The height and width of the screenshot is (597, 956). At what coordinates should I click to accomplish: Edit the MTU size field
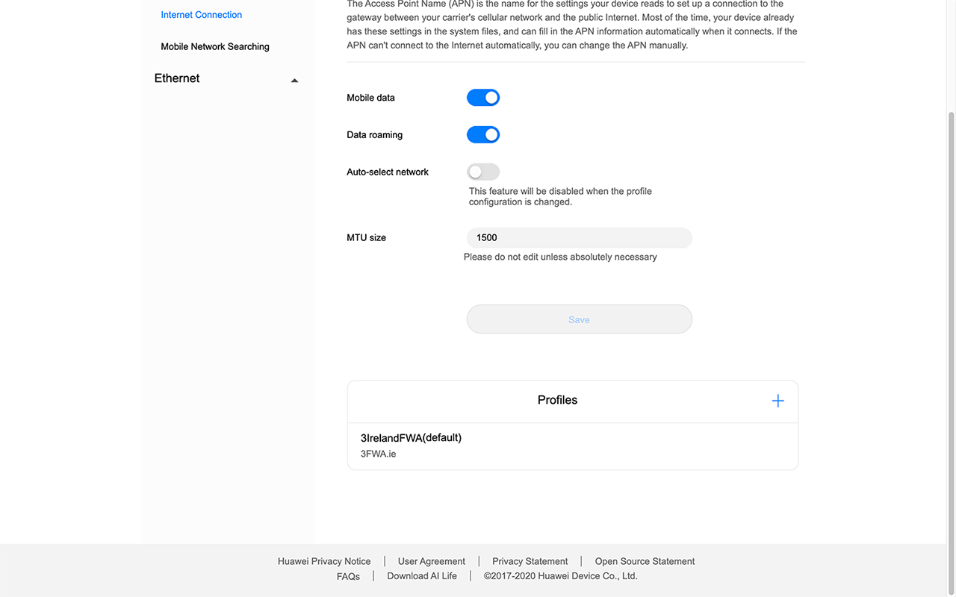tap(579, 237)
